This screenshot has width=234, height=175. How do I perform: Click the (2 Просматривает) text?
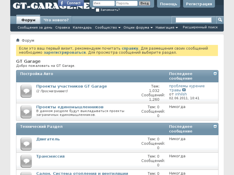click(x=52, y=91)
